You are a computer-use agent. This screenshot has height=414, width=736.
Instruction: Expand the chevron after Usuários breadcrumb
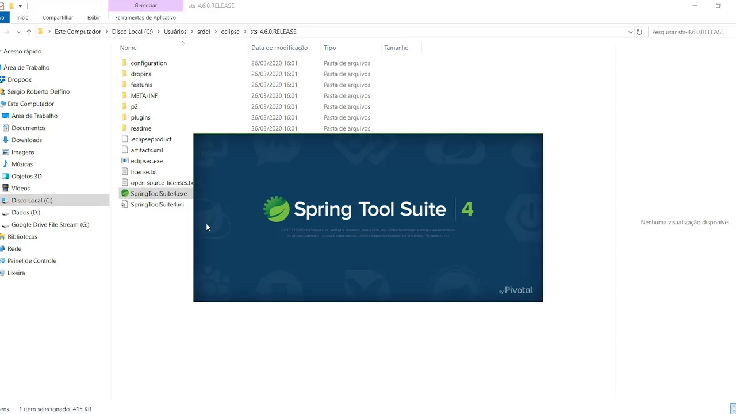(192, 32)
